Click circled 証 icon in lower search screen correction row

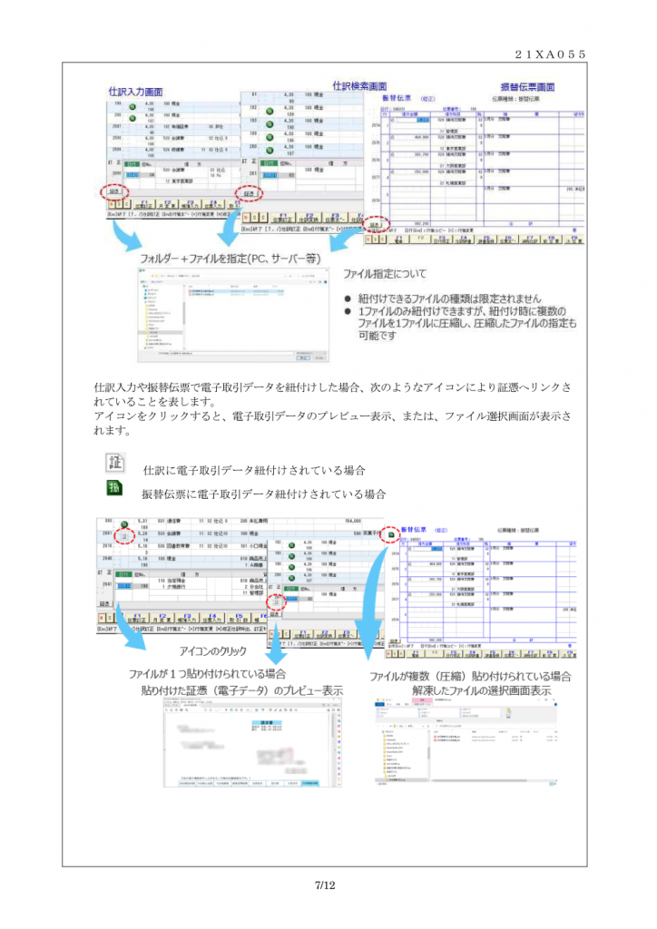[x=276, y=602]
